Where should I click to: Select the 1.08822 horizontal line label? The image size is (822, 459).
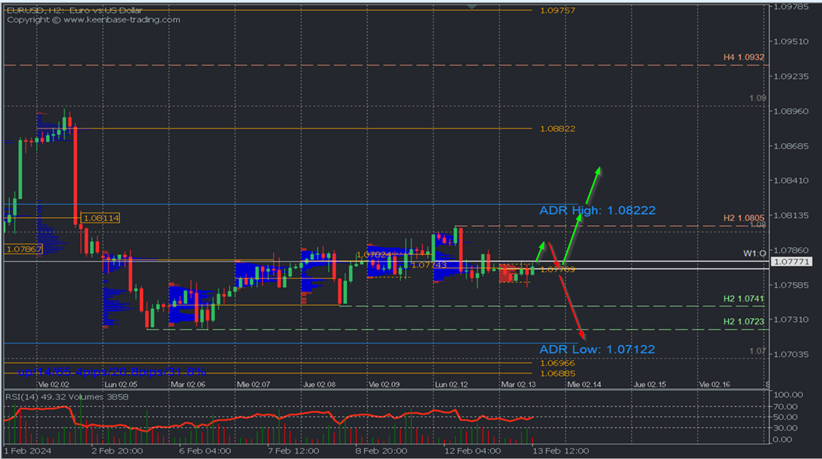coord(557,129)
